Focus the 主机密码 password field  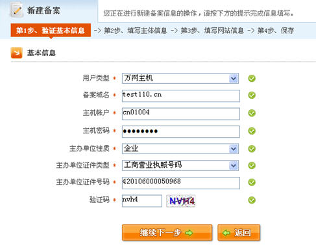181,131
